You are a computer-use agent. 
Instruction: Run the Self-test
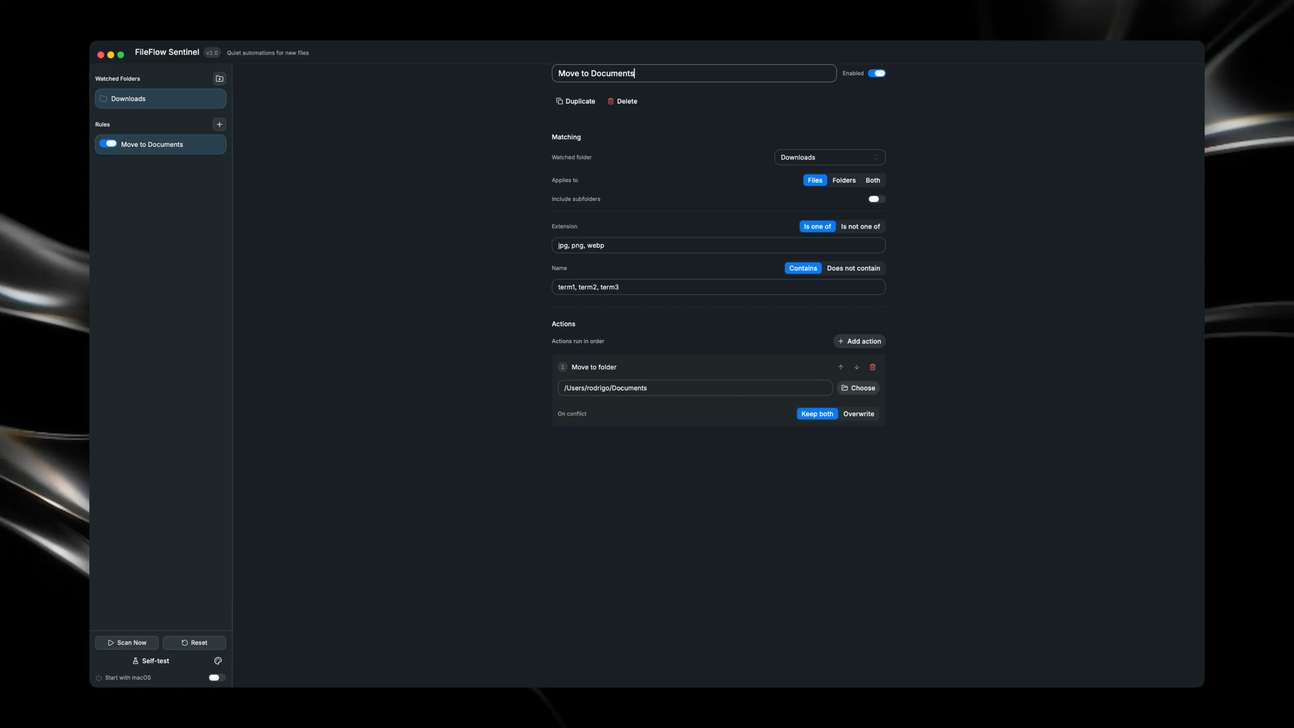[151, 661]
